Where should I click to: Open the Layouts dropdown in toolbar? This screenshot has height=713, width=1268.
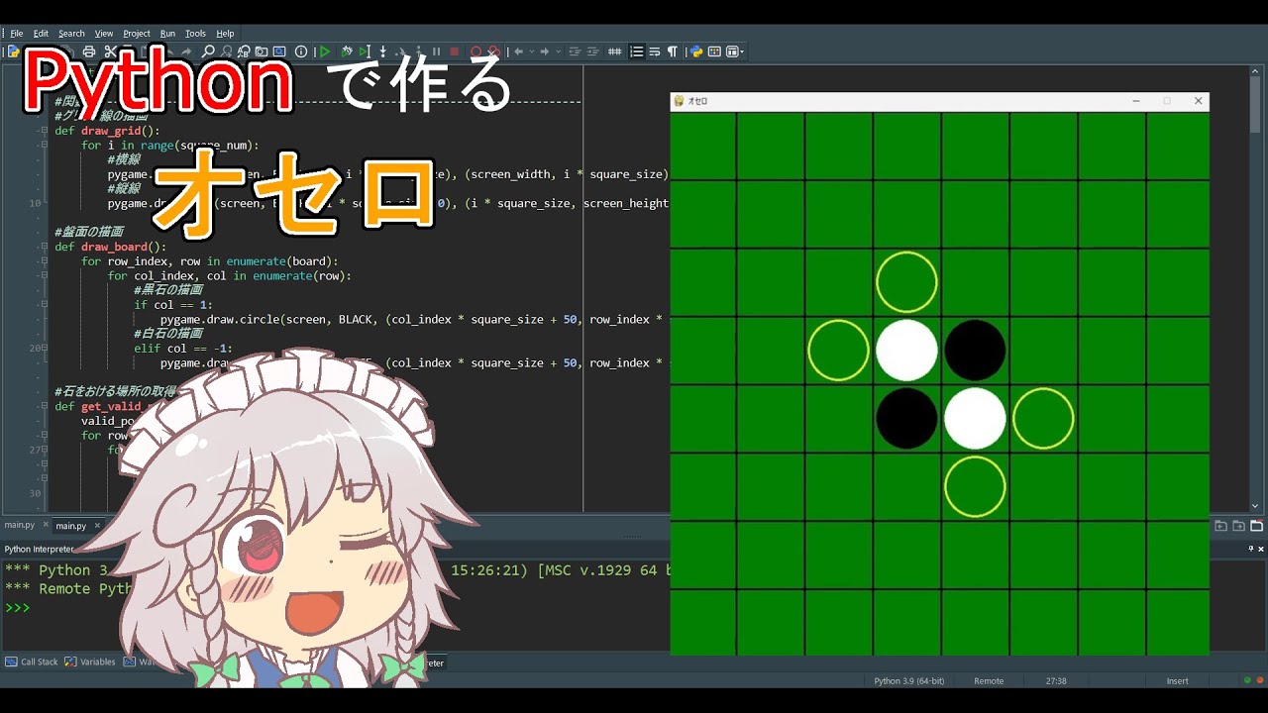[x=735, y=51]
